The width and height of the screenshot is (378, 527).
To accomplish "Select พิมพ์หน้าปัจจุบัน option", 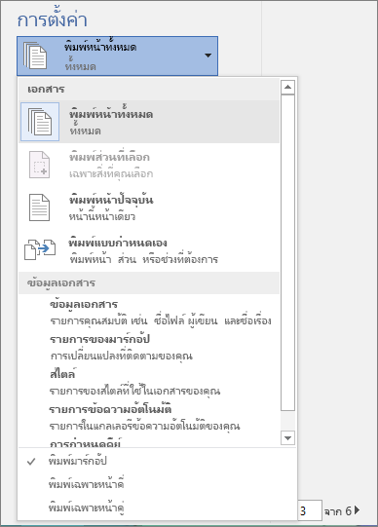I will [149, 207].
